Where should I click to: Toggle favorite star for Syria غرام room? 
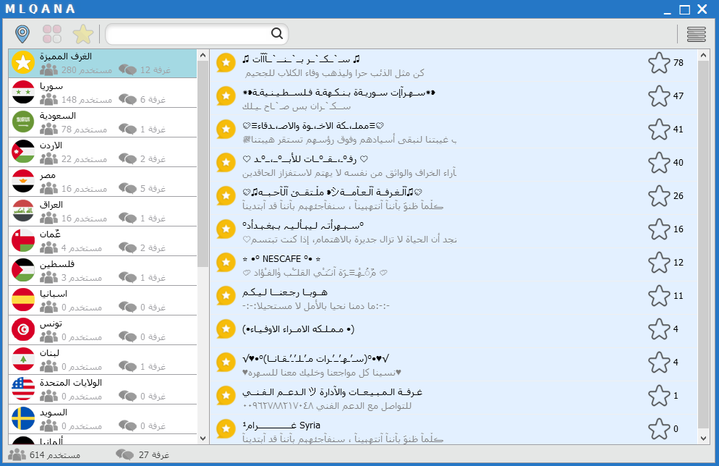pyautogui.click(x=659, y=429)
